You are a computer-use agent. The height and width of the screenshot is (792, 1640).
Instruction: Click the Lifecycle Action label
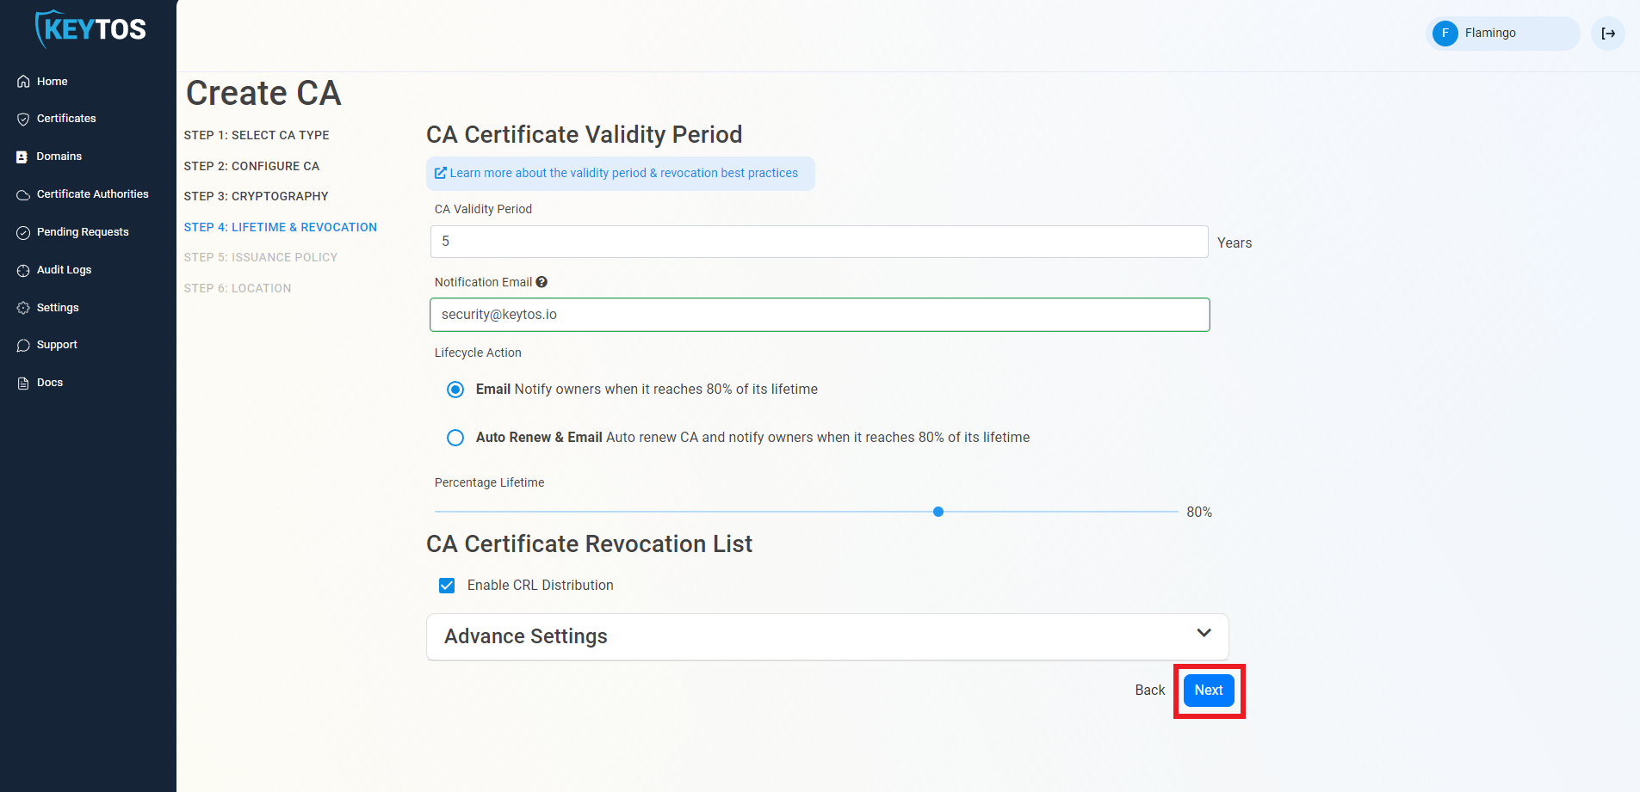pos(478,353)
